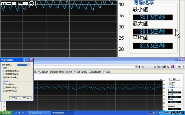The height and width of the screenshot is (115, 185).
Task: Switch to HD Tune Pro 3.10 taskbar button
Action: click(40, 113)
